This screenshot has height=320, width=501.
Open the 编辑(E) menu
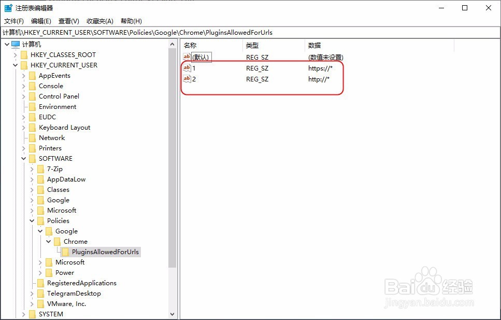[x=41, y=21]
